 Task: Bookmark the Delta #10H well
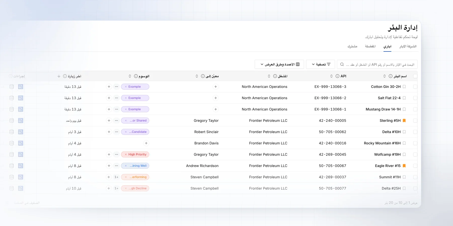pos(404,132)
